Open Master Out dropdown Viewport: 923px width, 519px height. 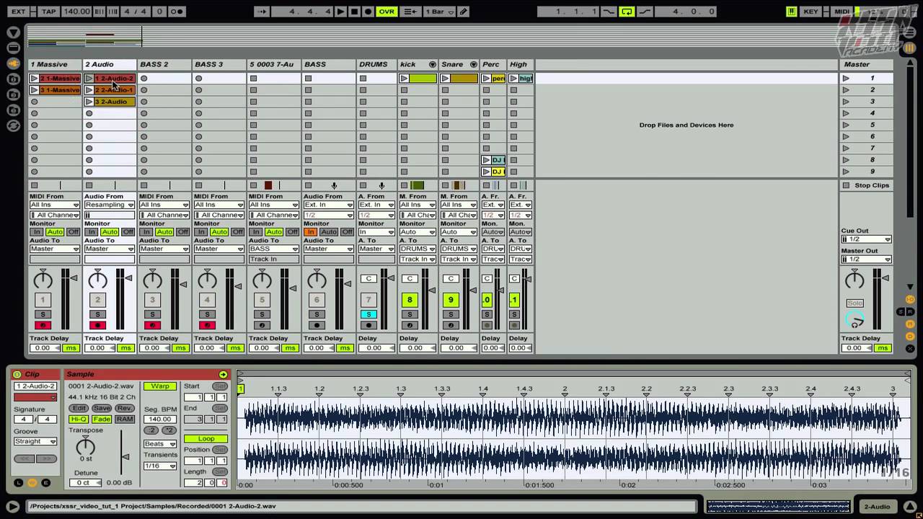click(866, 259)
